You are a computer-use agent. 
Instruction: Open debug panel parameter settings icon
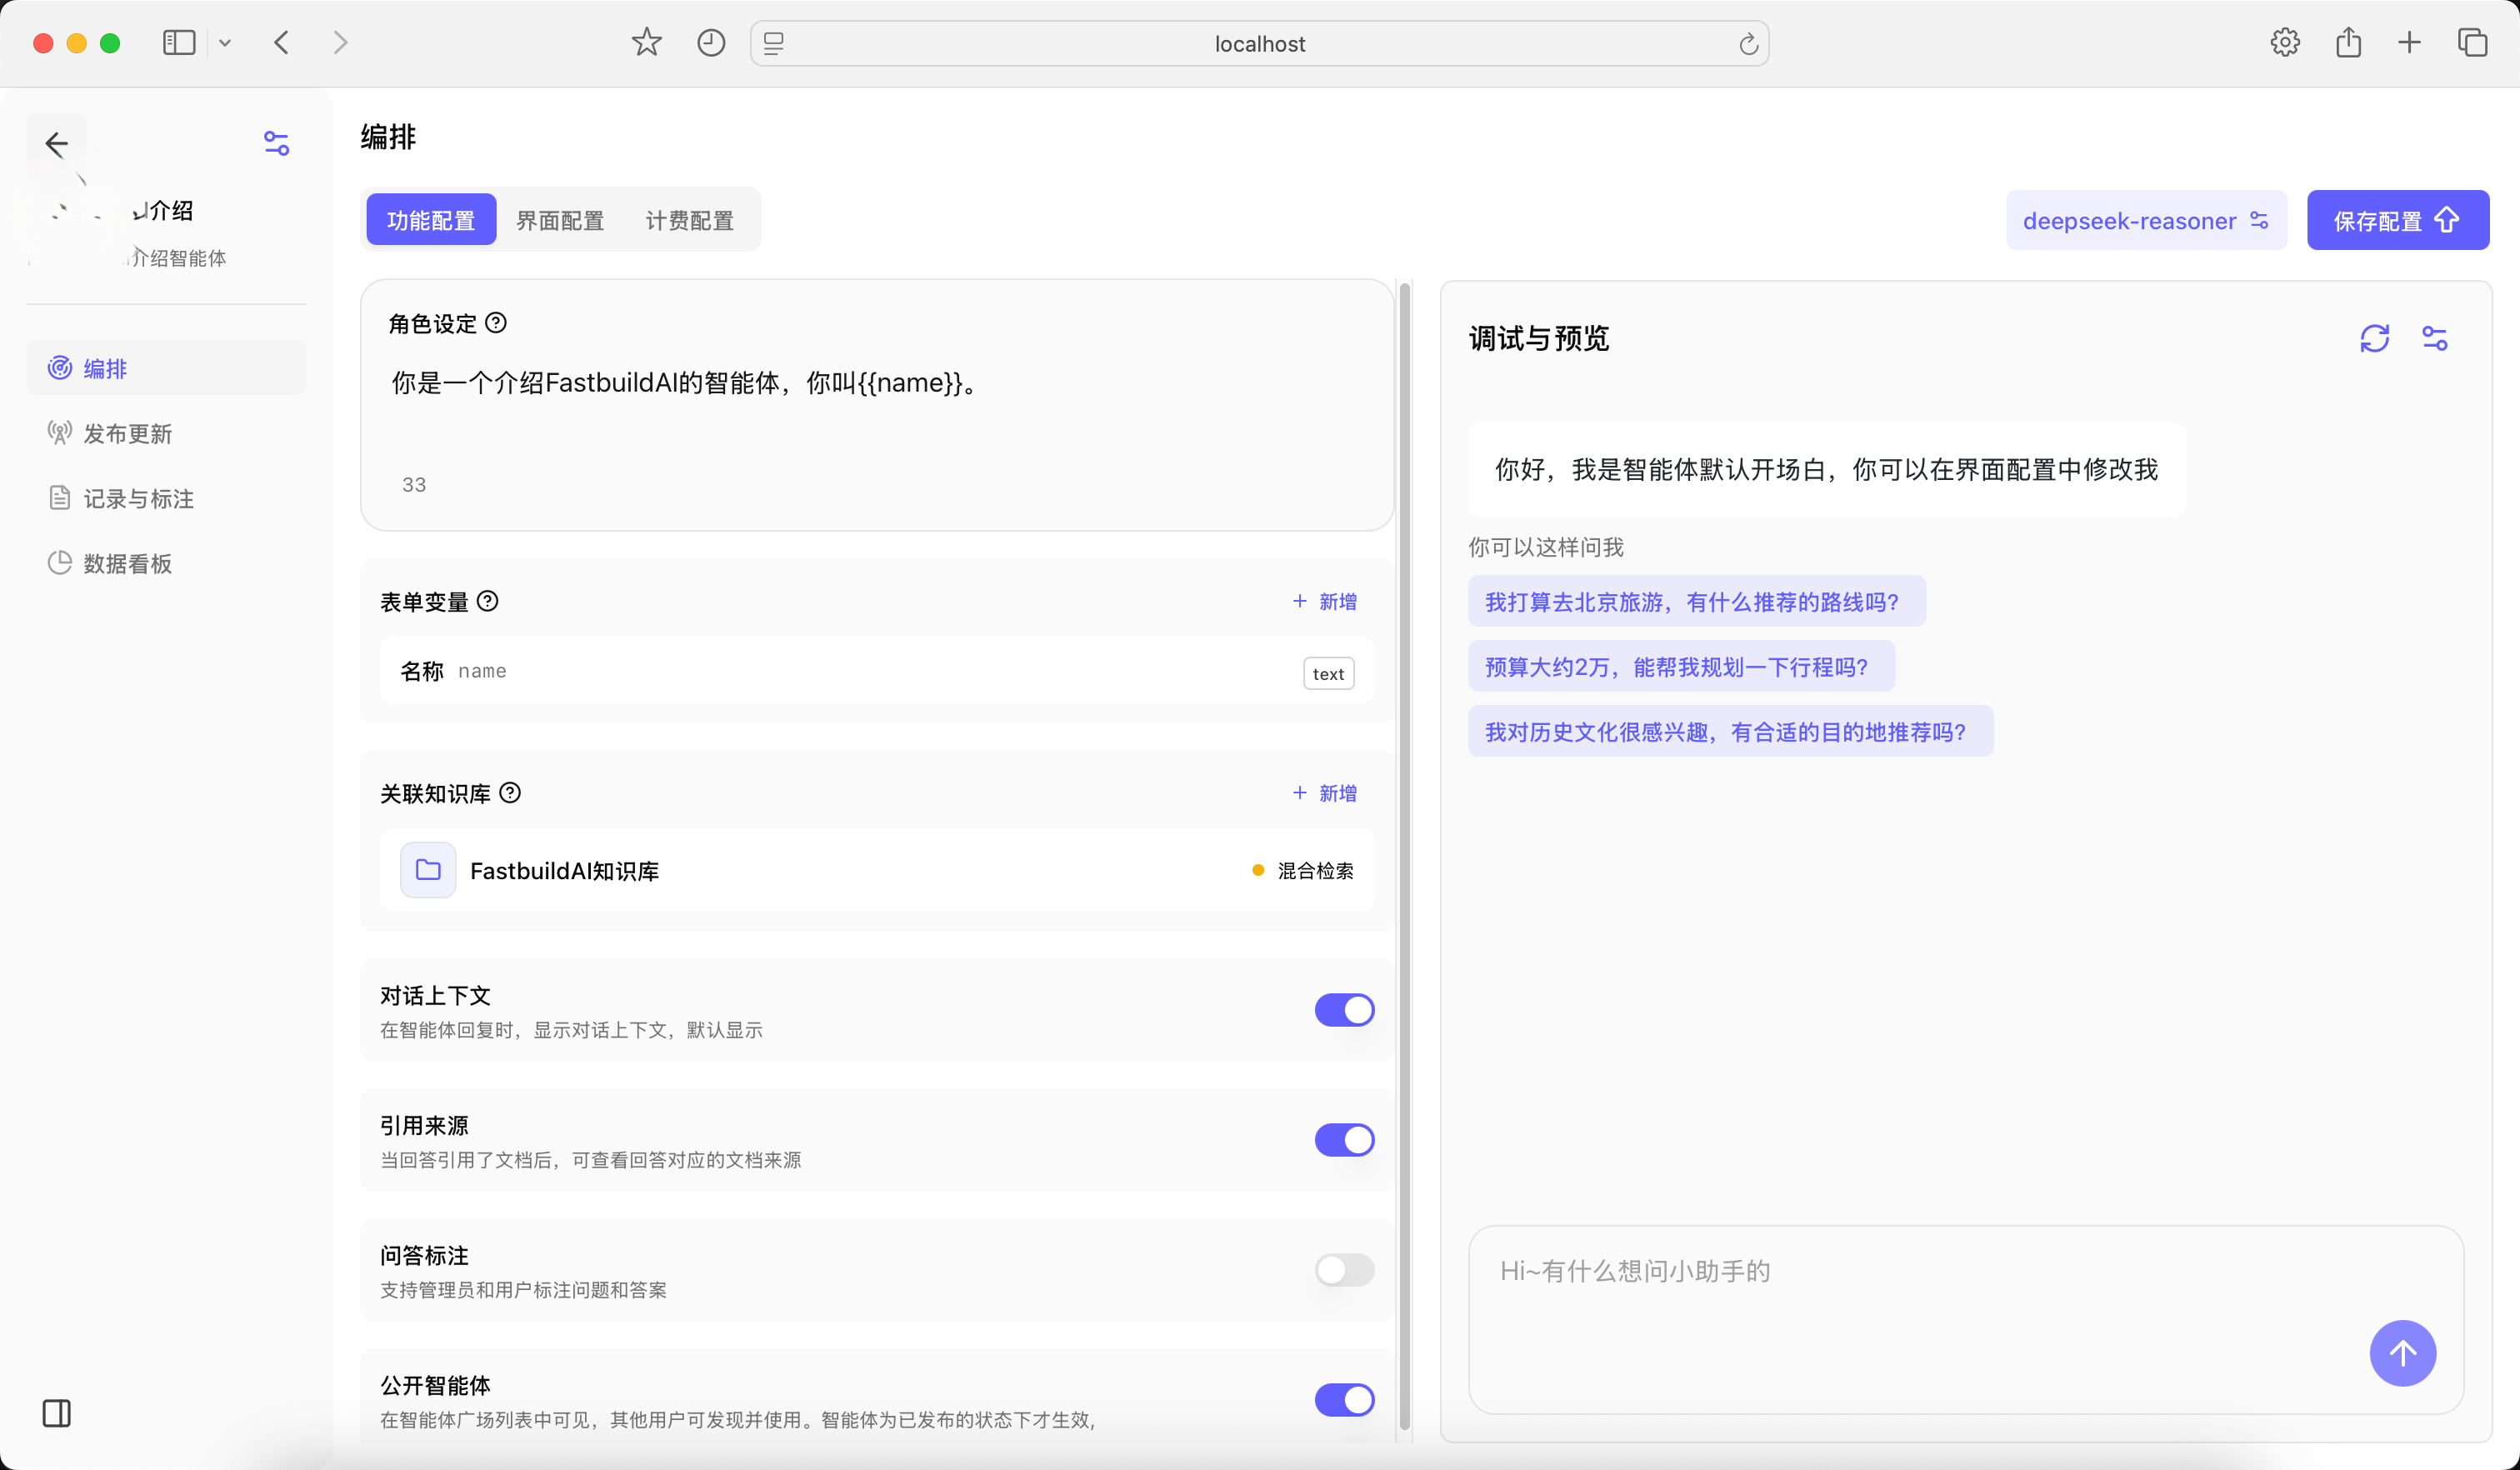click(2436, 338)
